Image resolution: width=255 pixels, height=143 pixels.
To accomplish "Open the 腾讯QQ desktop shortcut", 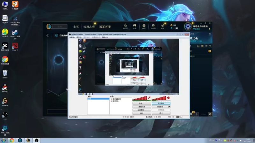I will click(x=5, y=88).
